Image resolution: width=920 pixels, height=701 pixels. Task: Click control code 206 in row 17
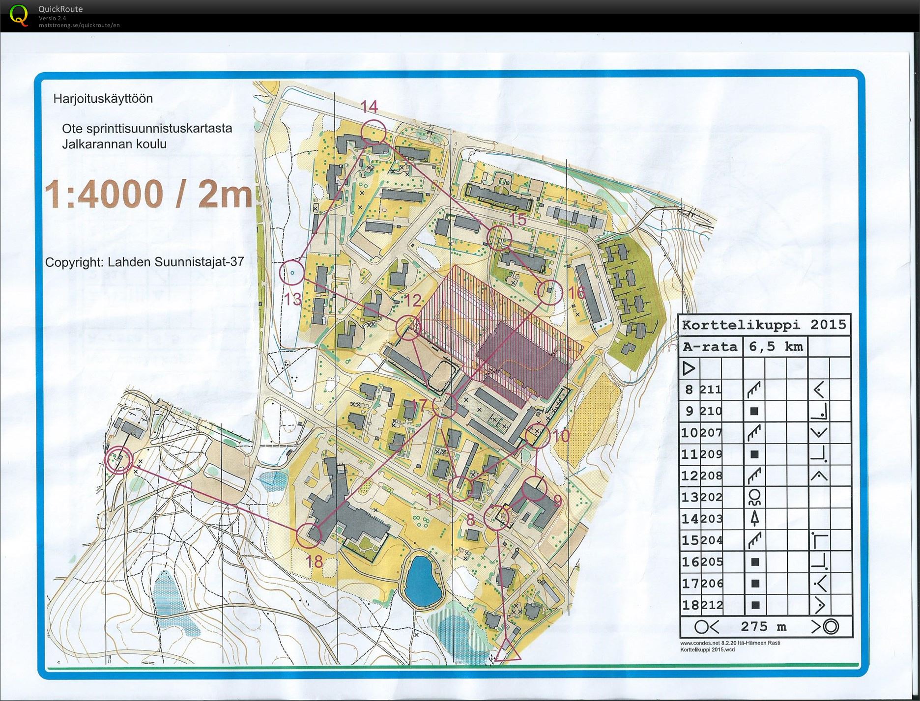(x=711, y=583)
